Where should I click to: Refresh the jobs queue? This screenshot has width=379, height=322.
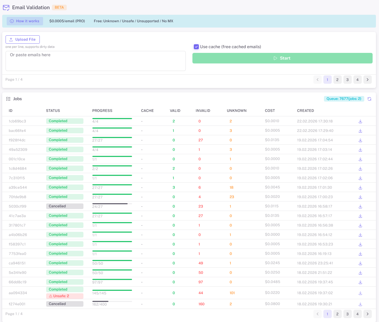coord(369,99)
